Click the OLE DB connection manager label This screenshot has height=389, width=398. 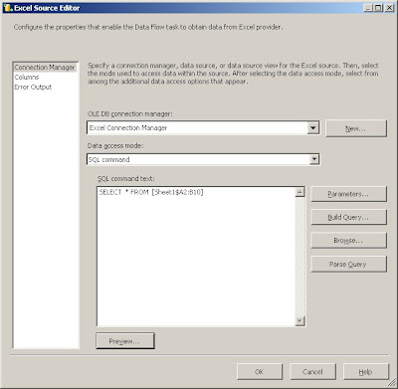click(x=130, y=113)
